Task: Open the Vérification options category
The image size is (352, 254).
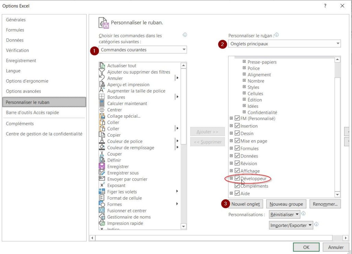Action: click(17, 50)
